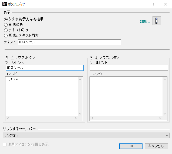Image resolution: width=172 pixels, height=154 pixels.
Task: Click the 編集... link
Action: (x=145, y=22)
